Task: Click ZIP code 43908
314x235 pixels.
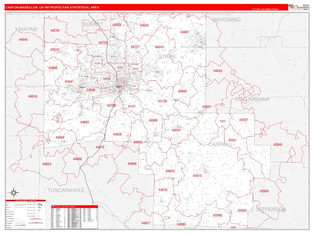Action: pyautogui.click(x=264, y=191)
